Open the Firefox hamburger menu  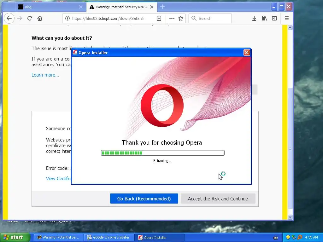pyautogui.click(x=286, y=18)
